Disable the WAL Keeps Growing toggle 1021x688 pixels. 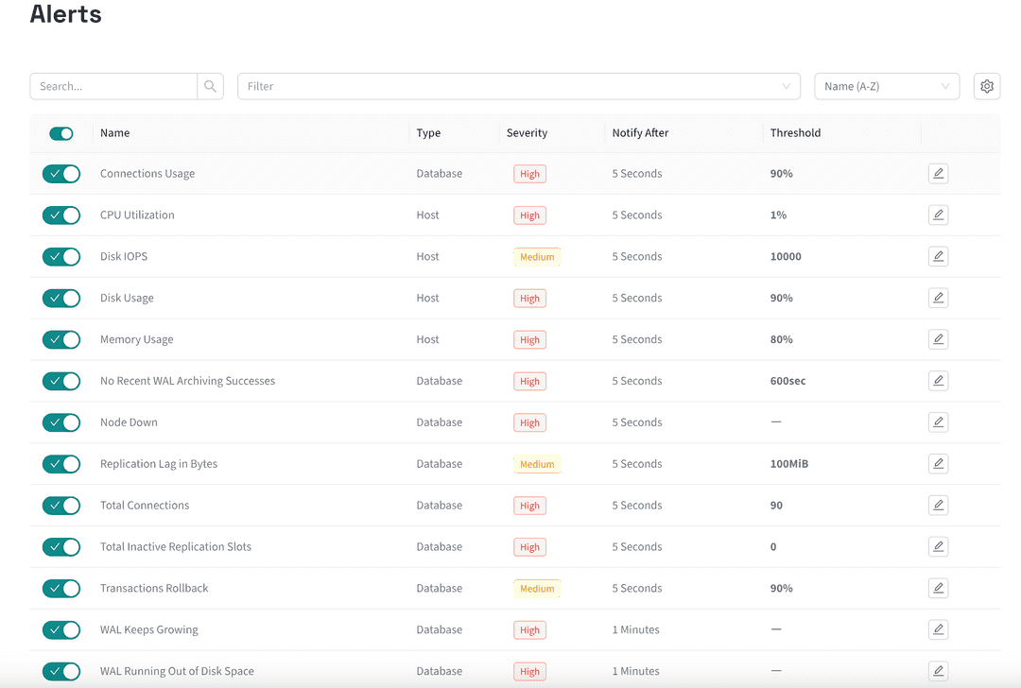(x=61, y=629)
